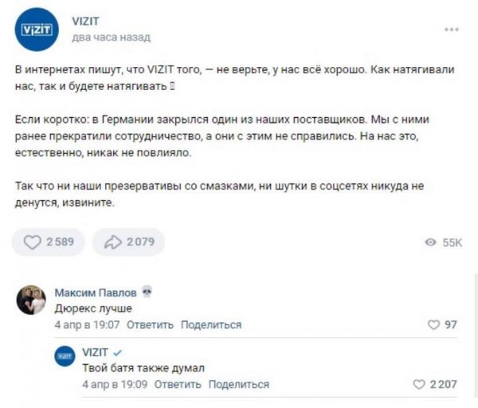This screenshot has height=408, width=478.
Task: Reply to Максим Павлов's comment with Ответить
Action: (150, 324)
